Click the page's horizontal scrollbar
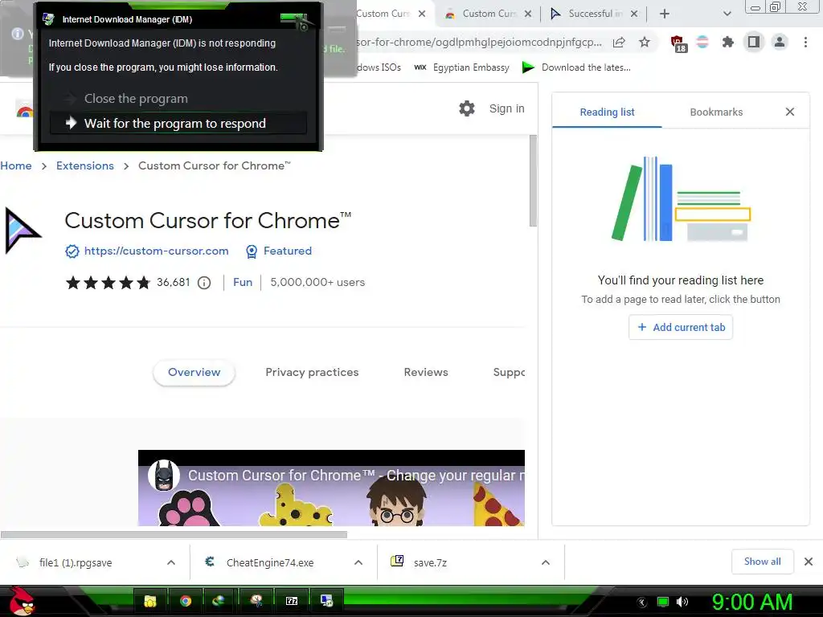This screenshot has width=823, height=617. point(174,534)
